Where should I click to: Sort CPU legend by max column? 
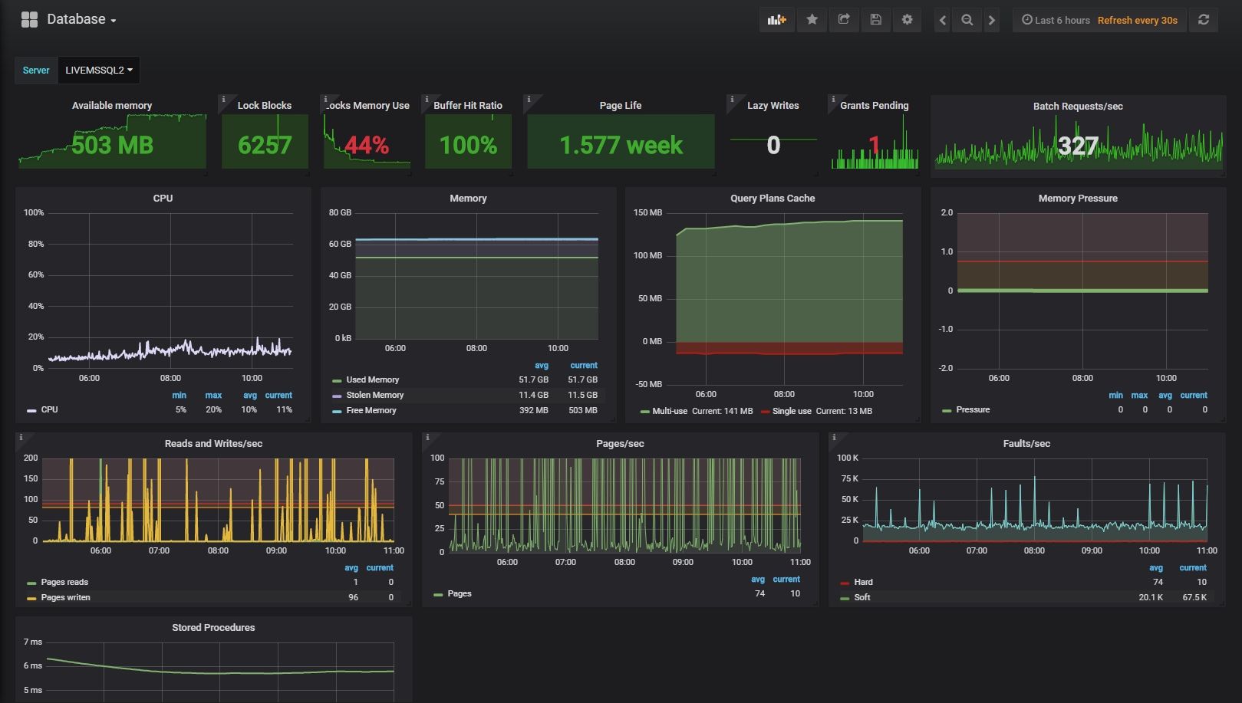point(213,396)
